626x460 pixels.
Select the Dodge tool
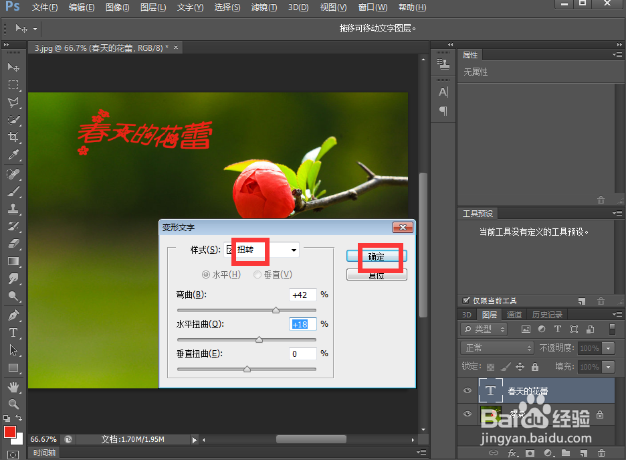click(13, 296)
